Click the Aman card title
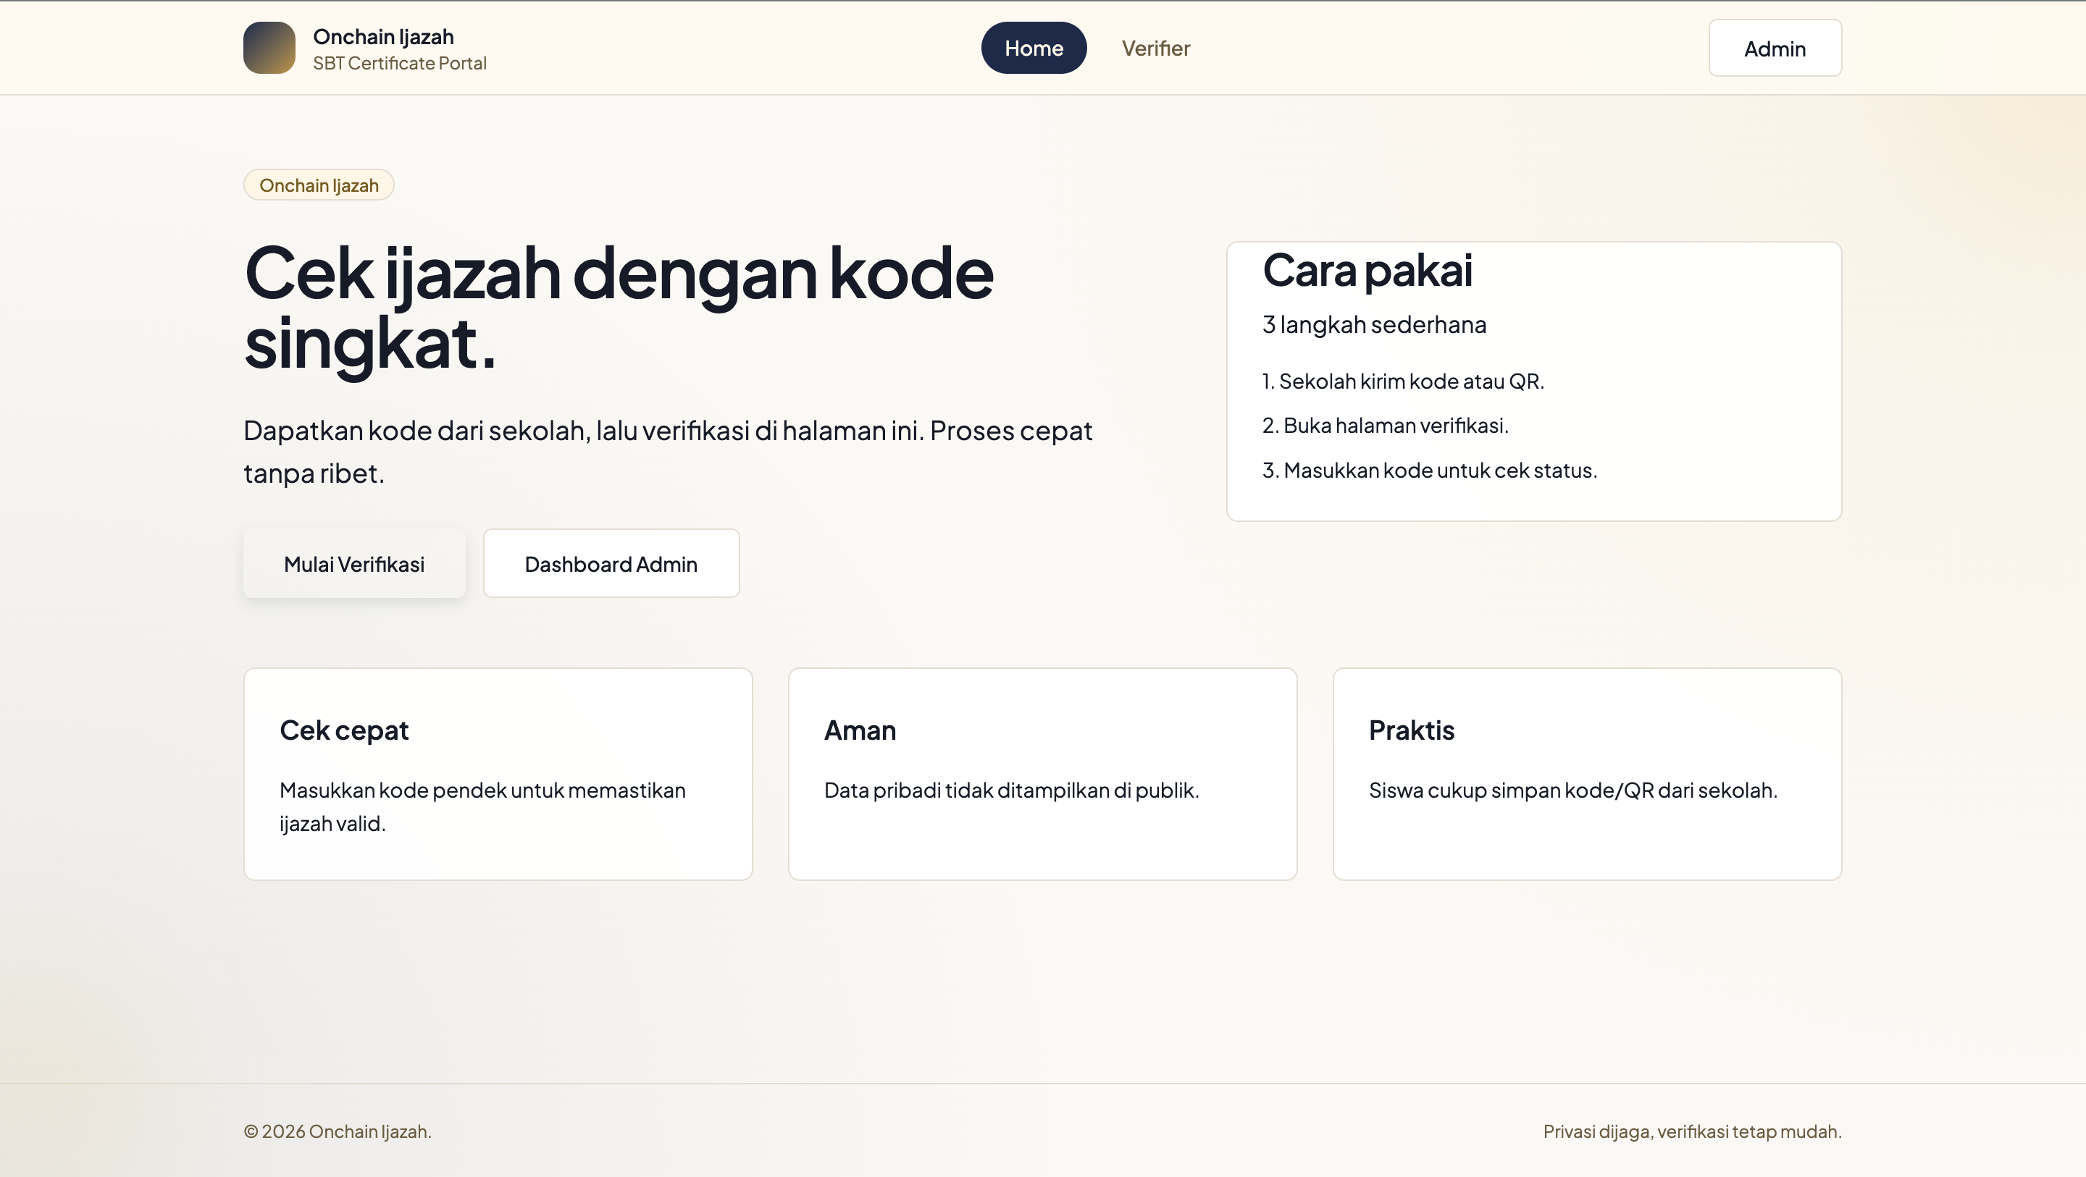This screenshot has height=1177, width=2086. [x=860, y=730]
